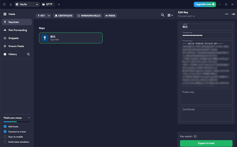Close Edit Key panel with arrow icon
This screenshot has width=237, height=147.
[x=233, y=14]
